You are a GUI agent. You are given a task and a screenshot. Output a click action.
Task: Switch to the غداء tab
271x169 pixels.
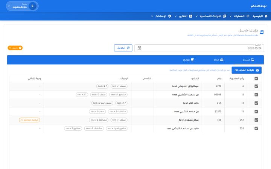point(218,60)
